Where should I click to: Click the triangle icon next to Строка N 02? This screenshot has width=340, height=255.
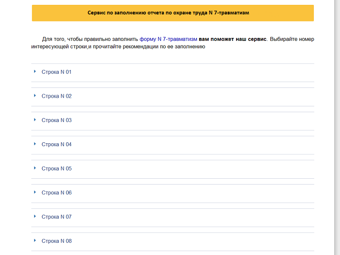[x=35, y=96]
